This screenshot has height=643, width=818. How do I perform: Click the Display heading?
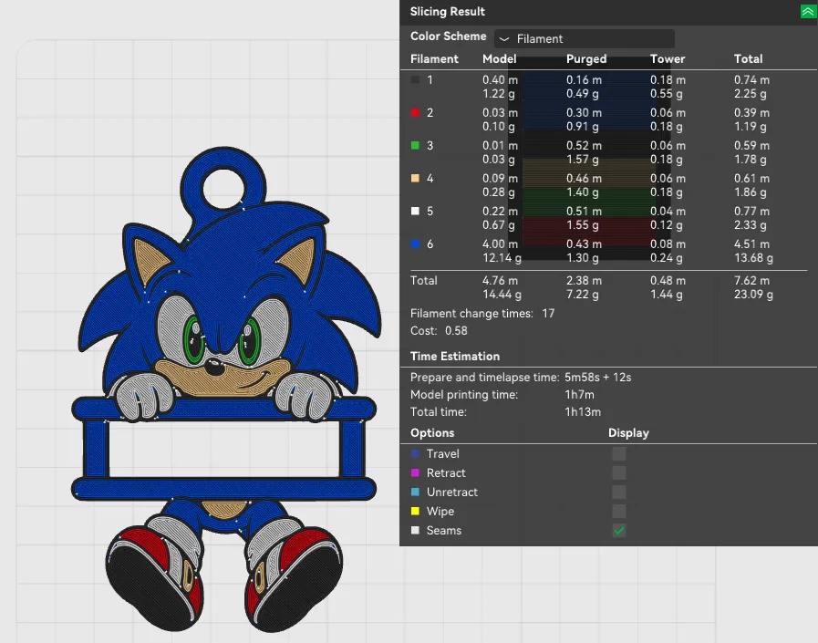click(x=628, y=433)
